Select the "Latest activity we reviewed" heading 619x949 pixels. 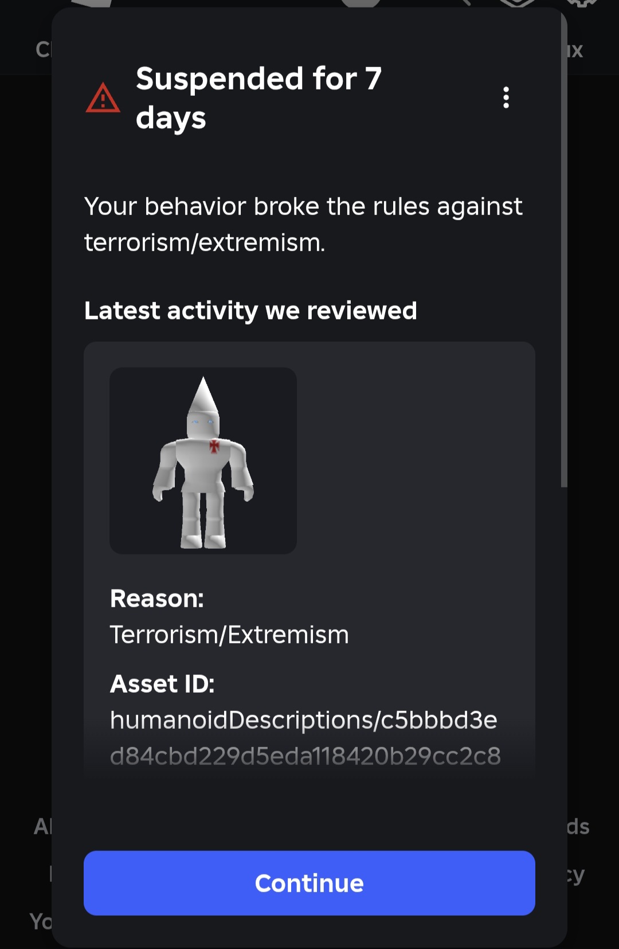click(x=250, y=311)
